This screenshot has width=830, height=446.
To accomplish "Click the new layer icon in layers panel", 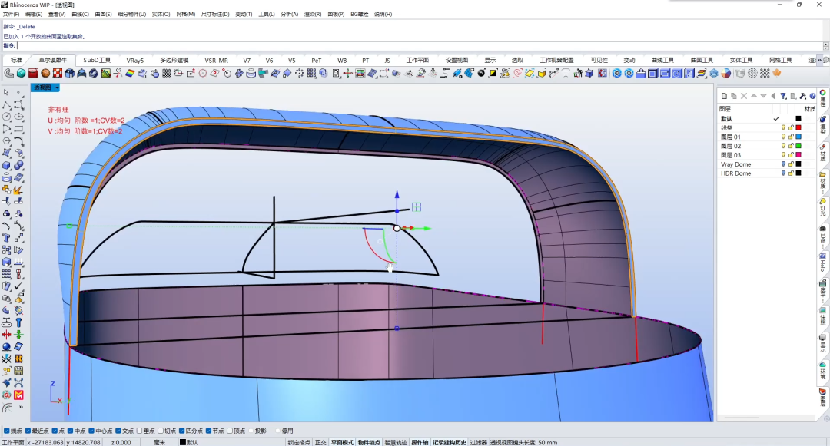I will coord(724,96).
